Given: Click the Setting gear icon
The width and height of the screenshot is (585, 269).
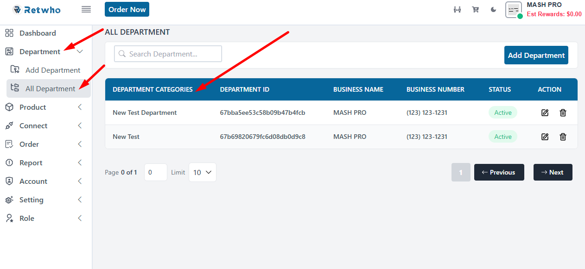Looking at the screenshot, I should [9, 200].
